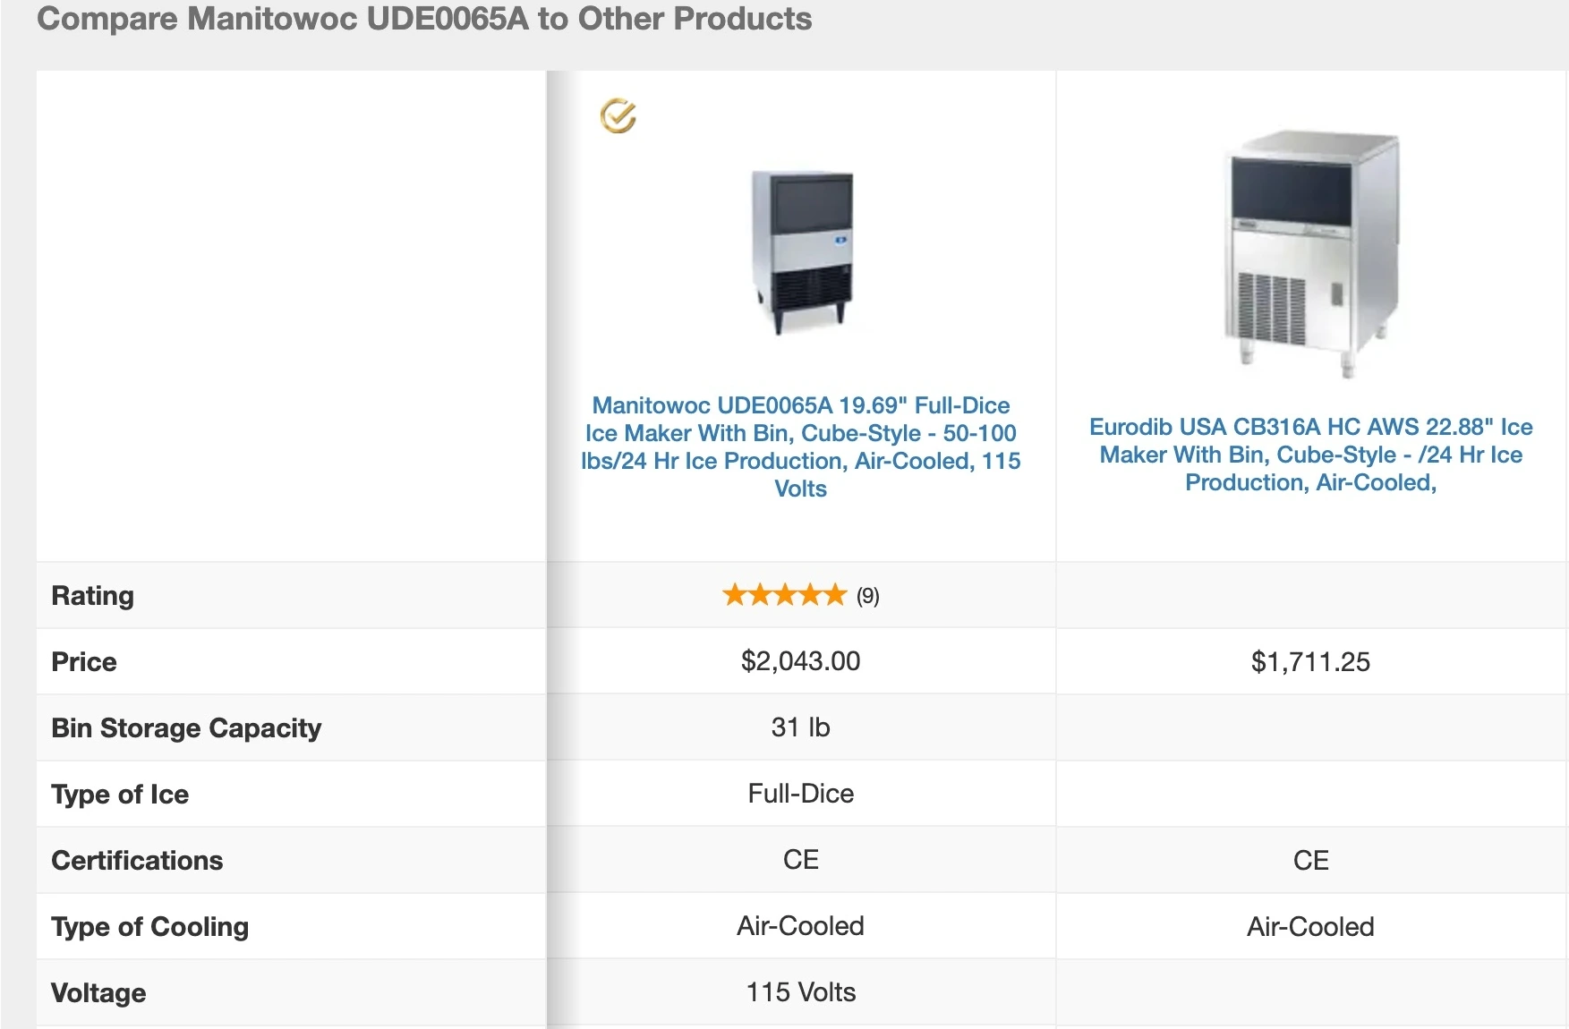Click the 115 Volts value
The height and width of the screenshot is (1029, 1569).
800,992
